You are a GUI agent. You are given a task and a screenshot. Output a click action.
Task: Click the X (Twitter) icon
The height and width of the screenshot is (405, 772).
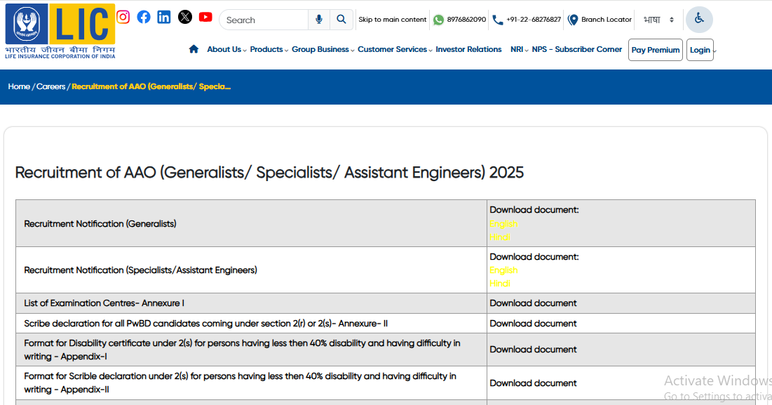[x=184, y=17]
